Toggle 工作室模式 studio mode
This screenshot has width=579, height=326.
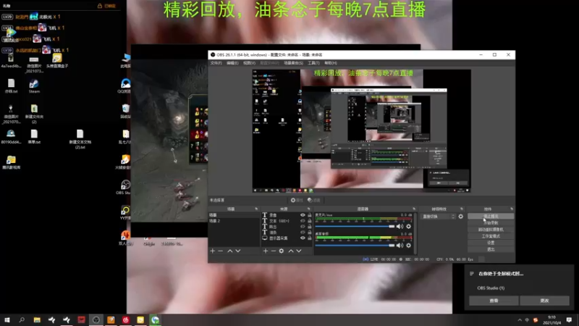pos(491,236)
